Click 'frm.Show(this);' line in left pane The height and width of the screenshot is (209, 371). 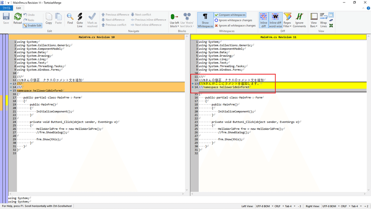click(49, 139)
